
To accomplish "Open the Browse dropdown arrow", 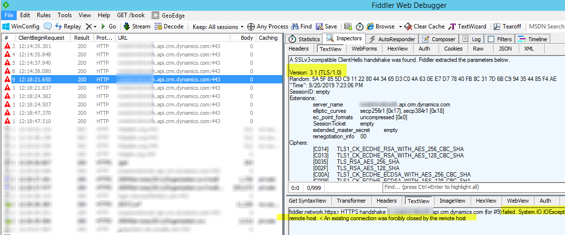I will click(400, 27).
